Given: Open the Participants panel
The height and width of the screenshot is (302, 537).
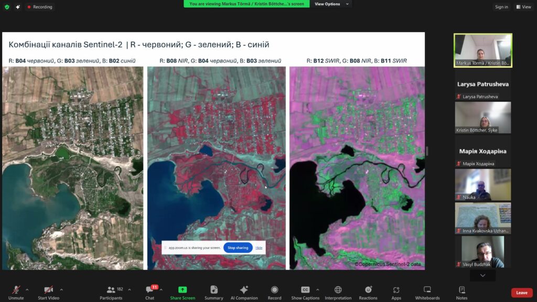Looking at the screenshot, I should pyautogui.click(x=111, y=292).
